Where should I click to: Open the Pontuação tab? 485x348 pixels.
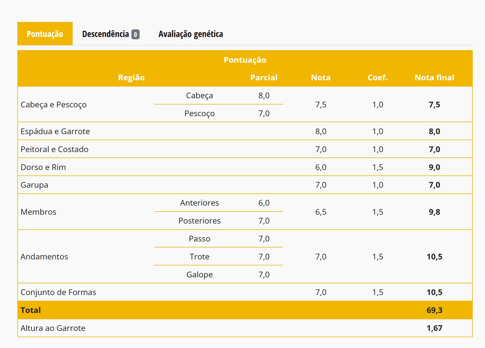coord(45,34)
